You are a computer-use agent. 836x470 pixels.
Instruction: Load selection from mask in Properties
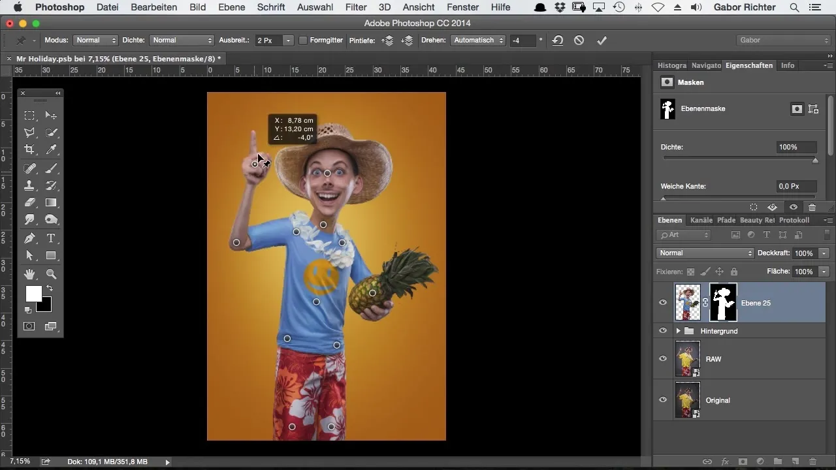(754, 207)
